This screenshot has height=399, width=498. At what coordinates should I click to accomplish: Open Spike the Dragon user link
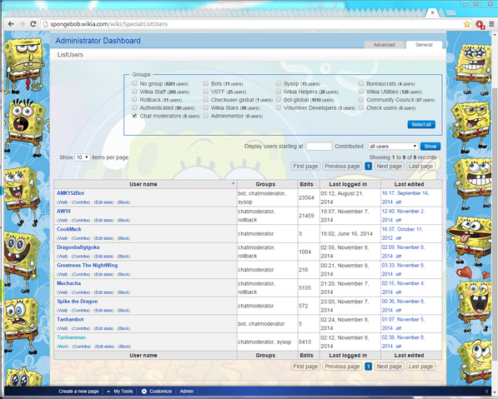(78, 302)
